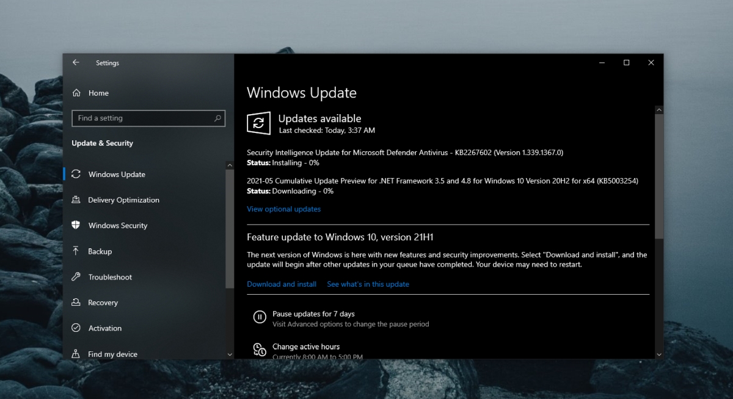Open the Home icon in sidebar
The width and height of the screenshot is (733, 399).
(x=76, y=93)
